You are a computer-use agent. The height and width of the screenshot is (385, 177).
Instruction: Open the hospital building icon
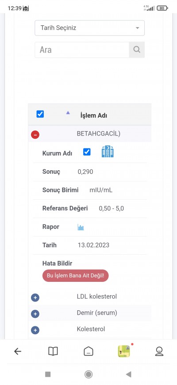click(x=108, y=152)
